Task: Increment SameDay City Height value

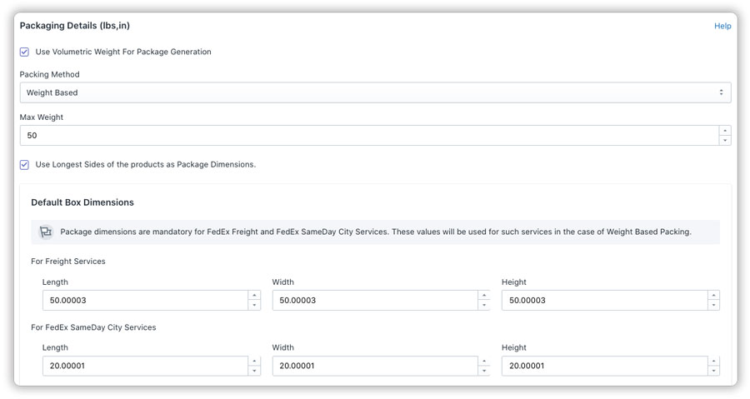Action: pos(713,361)
